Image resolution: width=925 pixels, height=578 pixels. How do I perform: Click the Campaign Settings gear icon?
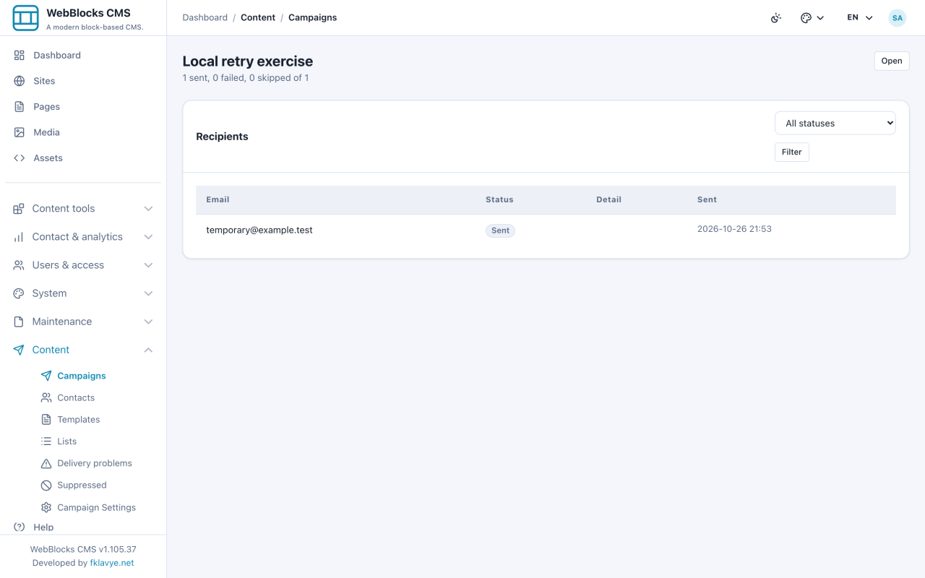(x=46, y=507)
